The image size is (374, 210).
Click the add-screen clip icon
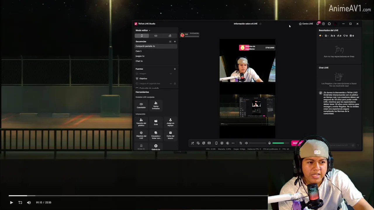coord(209,143)
